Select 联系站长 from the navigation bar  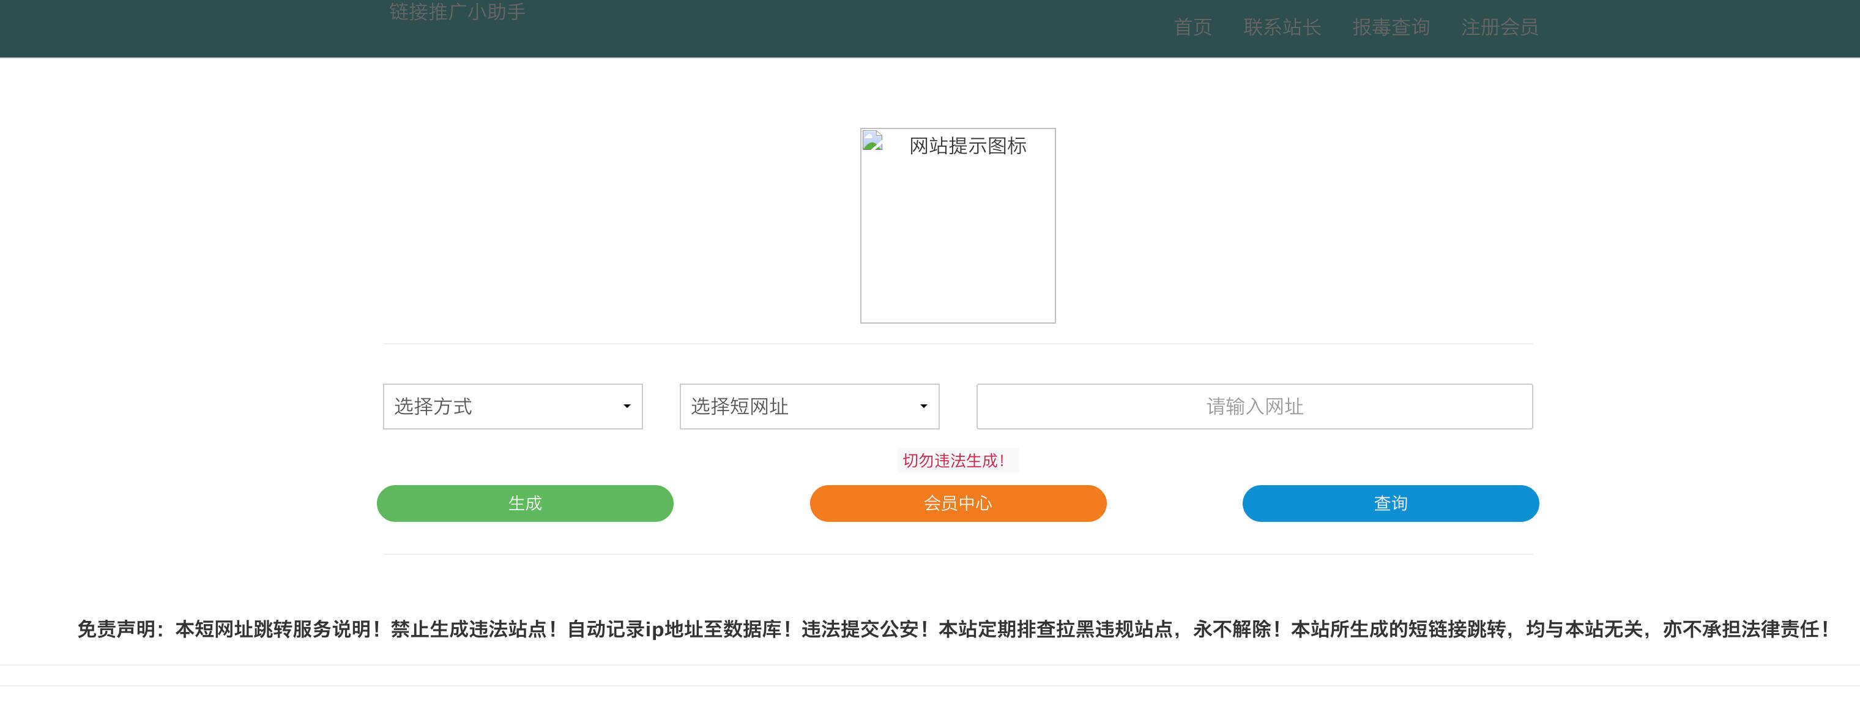coord(1283,28)
